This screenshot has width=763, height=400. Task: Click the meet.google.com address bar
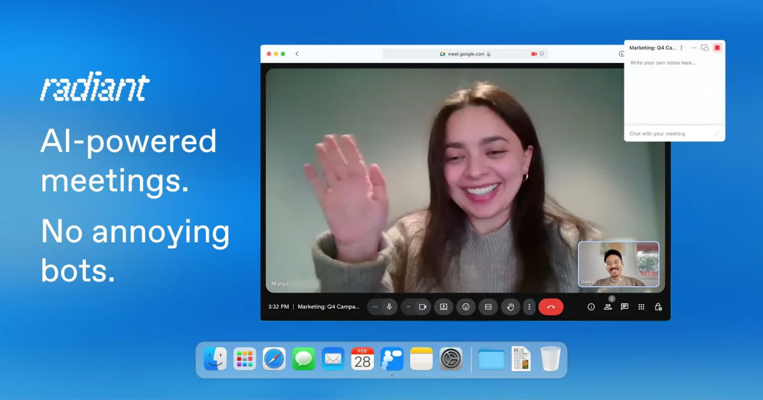(465, 54)
